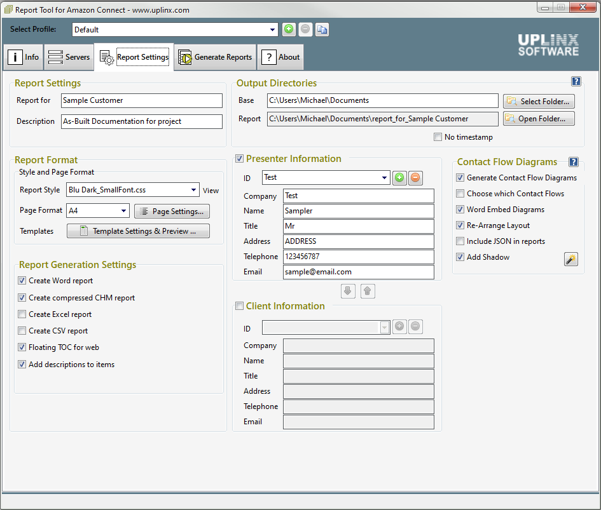Click the app icon in the title bar
Screen dimensions: 601x510
coord(8,10)
